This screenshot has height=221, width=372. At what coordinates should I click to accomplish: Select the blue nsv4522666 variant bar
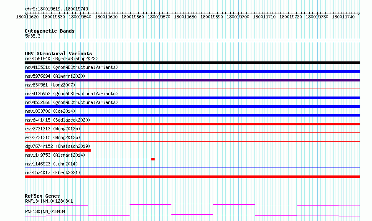(192, 107)
